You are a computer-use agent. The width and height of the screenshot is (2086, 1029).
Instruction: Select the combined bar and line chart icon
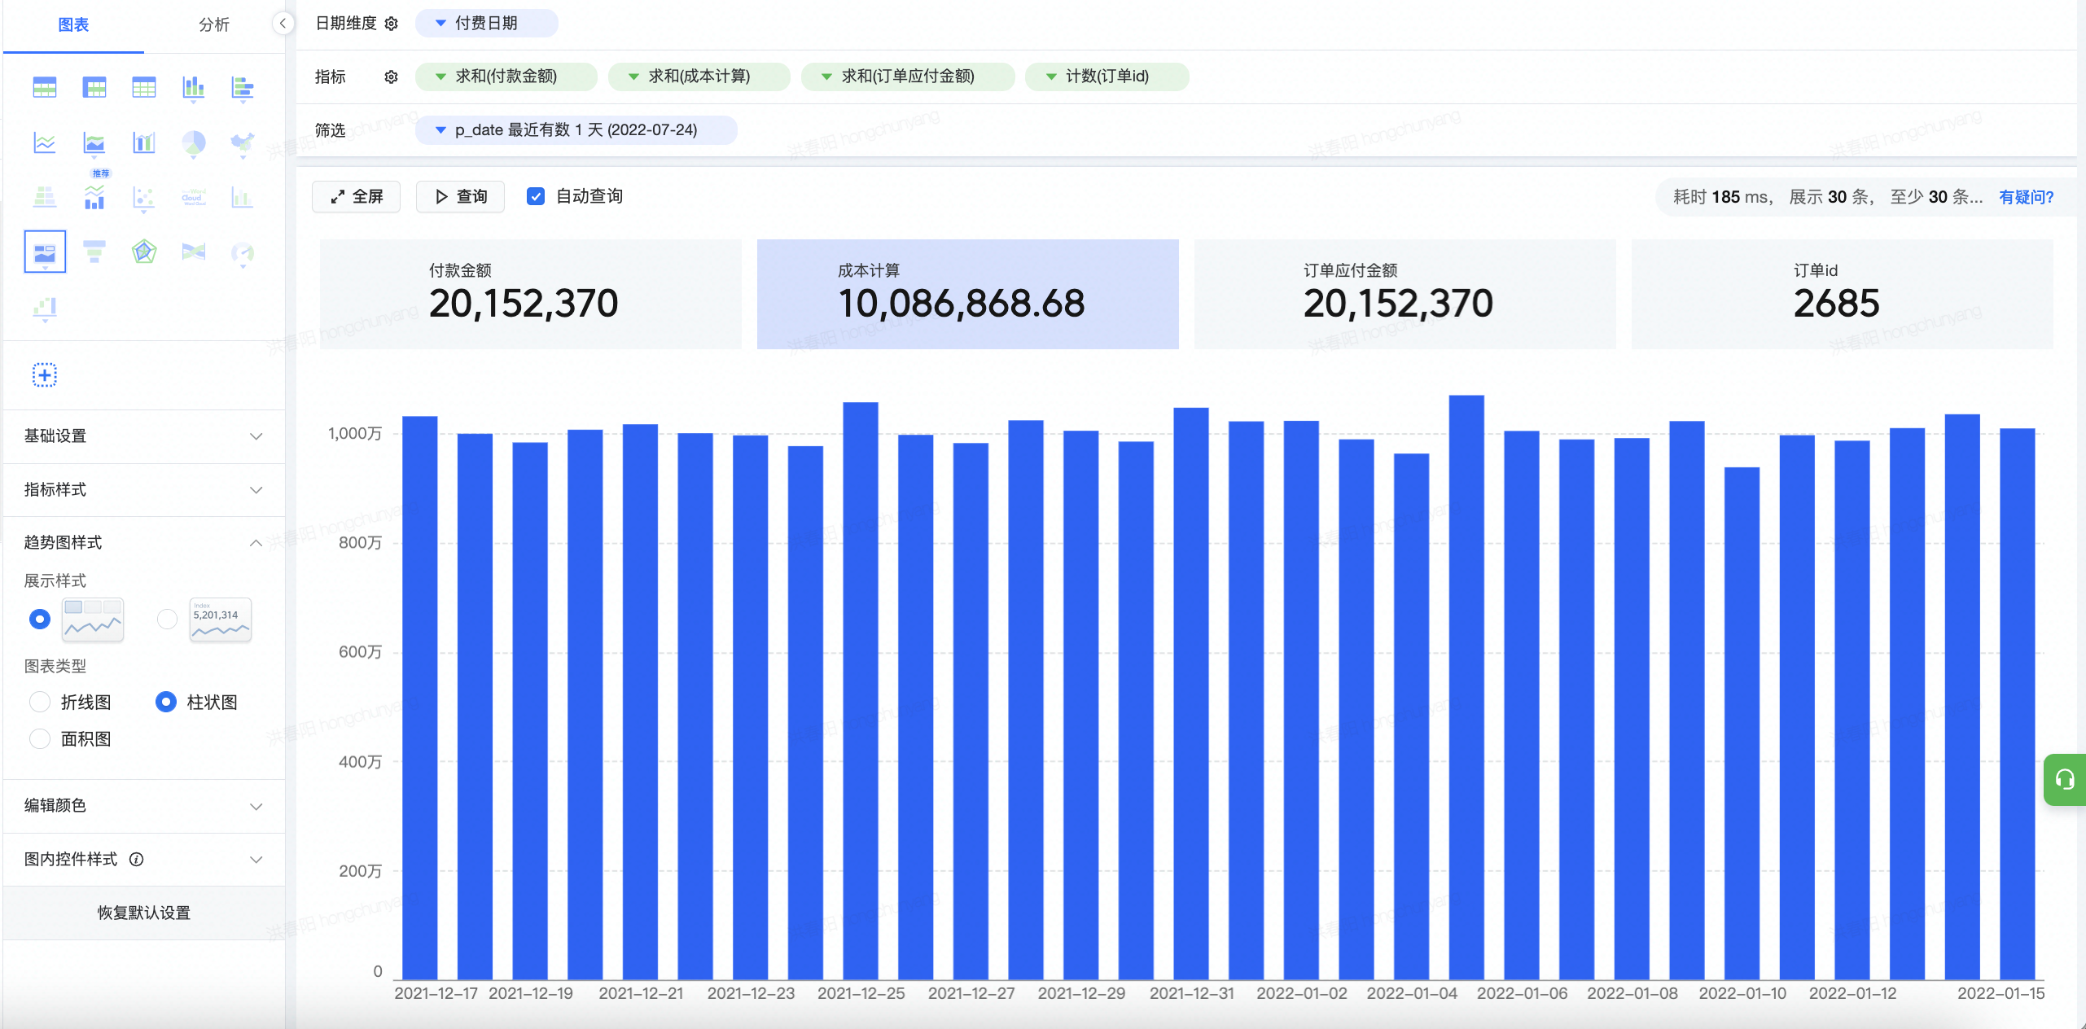tap(144, 143)
